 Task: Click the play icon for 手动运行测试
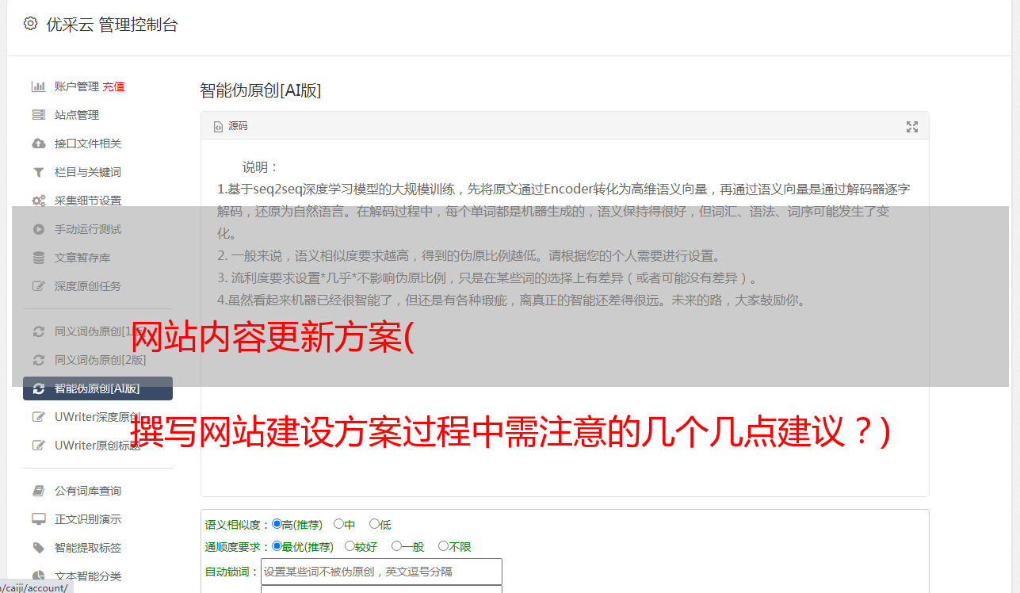click(38, 229)
